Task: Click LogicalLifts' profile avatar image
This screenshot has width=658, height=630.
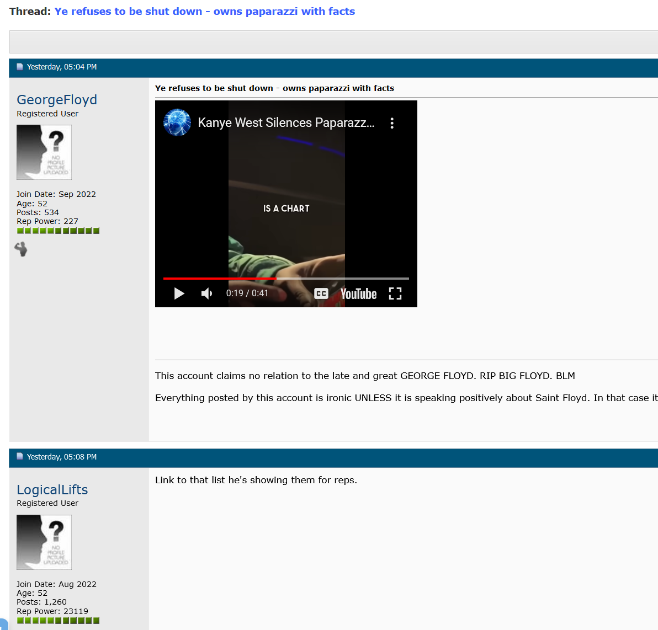Action: [x=44, y=542]
